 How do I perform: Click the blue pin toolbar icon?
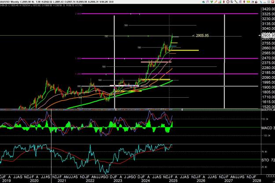tap(261, 2)
